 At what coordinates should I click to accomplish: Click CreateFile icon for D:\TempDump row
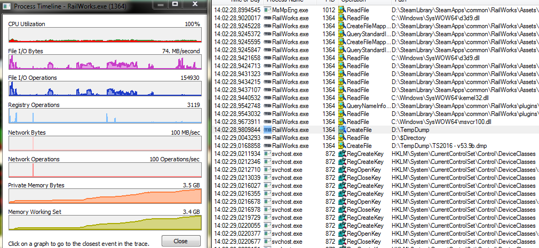click(x=342, y=130)
